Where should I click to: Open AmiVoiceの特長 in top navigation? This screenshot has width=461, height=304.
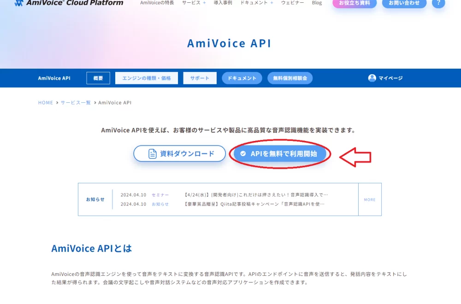pyautogui.click(x=157, y=3)
